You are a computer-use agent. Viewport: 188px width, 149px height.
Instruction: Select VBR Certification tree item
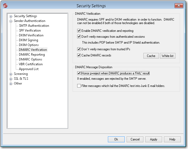pyautogui.click(x=31, y=64)
